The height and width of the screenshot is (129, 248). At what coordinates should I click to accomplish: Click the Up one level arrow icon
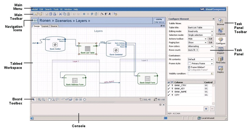point(92,14)
